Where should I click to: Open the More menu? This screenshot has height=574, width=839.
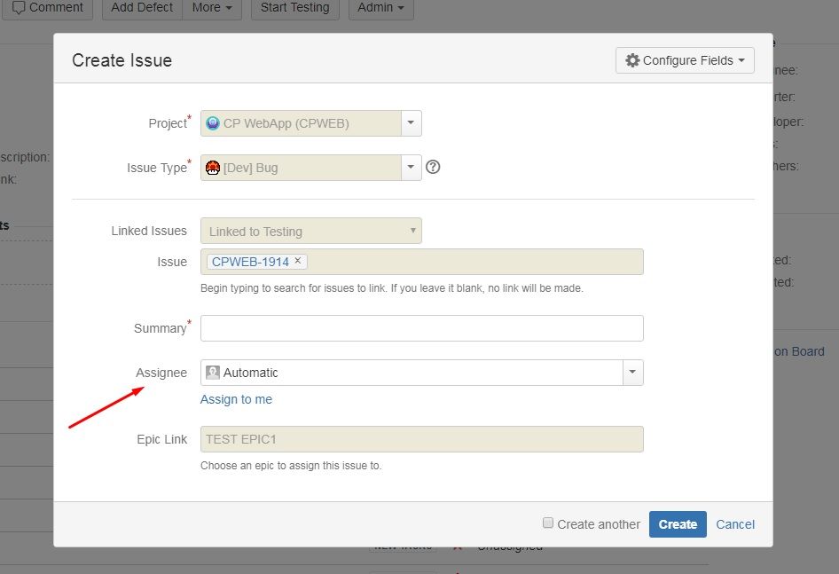[x=212, y=7]
